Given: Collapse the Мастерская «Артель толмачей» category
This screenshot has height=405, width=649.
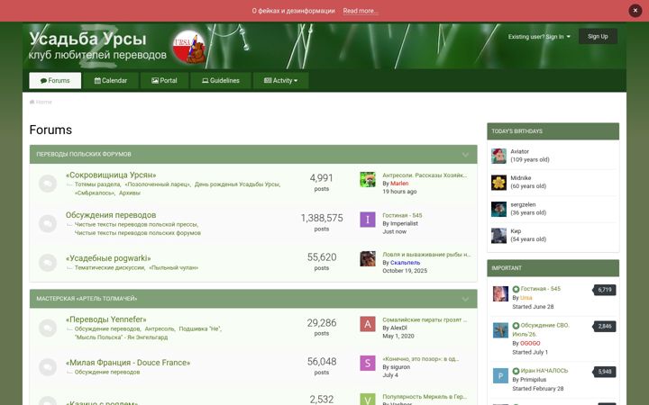Looking at the screenshot, I should (466, 299).
